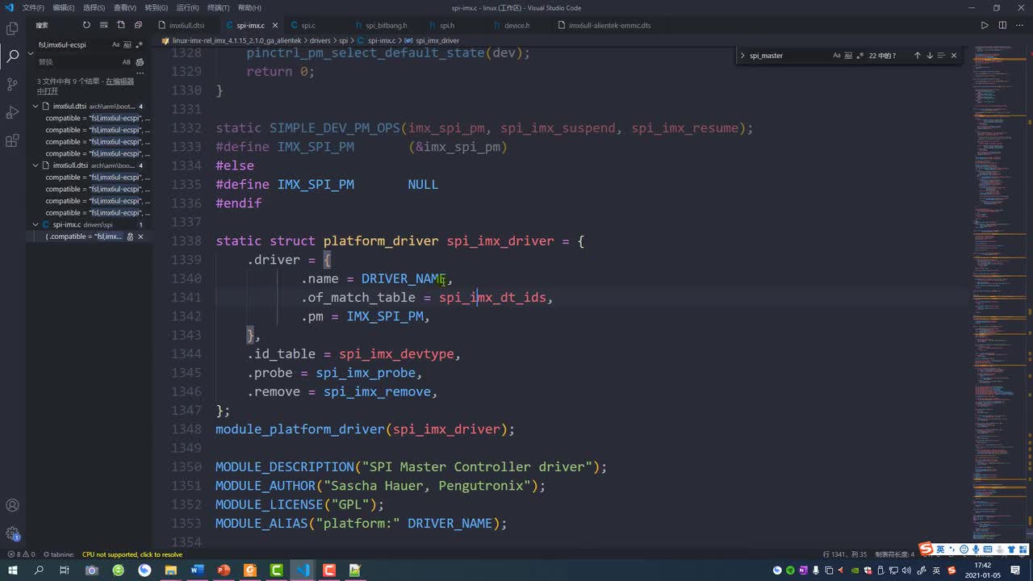Toggle Match Case in find widget

[x=837, y=56]
